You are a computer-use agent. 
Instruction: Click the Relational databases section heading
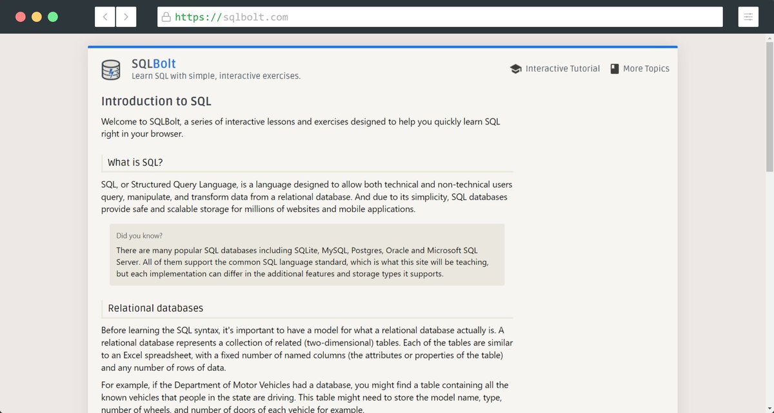(155, 308)
